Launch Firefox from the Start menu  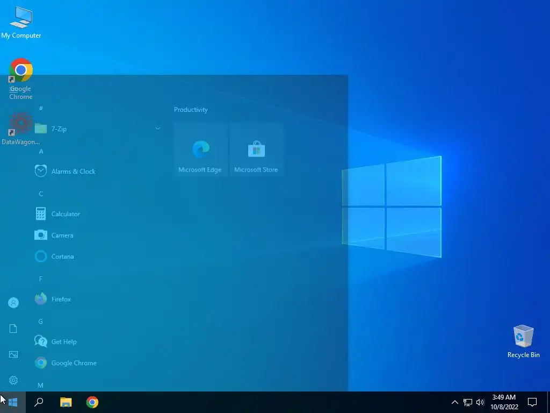tap(98, 299)
